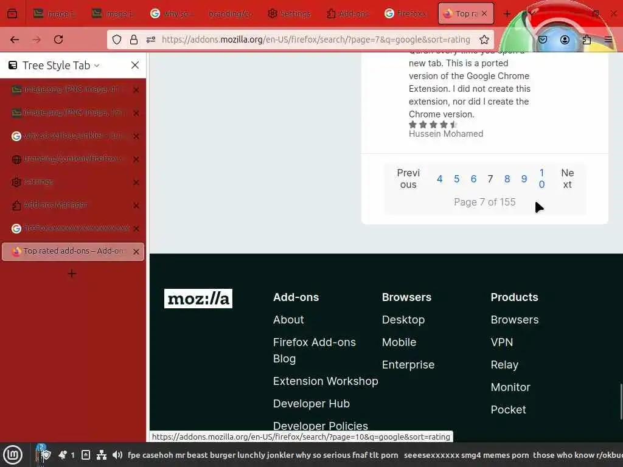
Task: Close Add-ons Manager in tree sidebar
Action: 136,206
